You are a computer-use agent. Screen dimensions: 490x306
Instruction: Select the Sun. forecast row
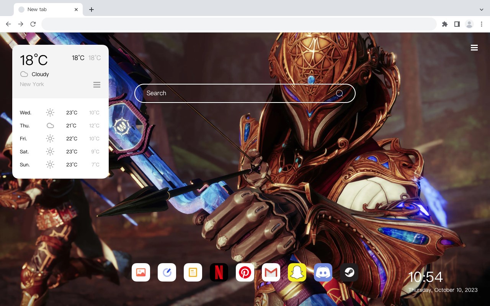click(x=60, y=164)
